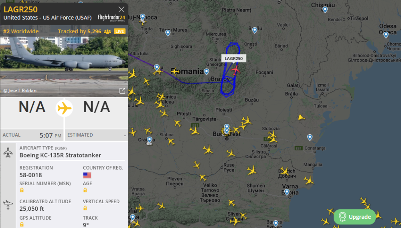
Task: Click the serial number lock icon
Action: [22, 190]
